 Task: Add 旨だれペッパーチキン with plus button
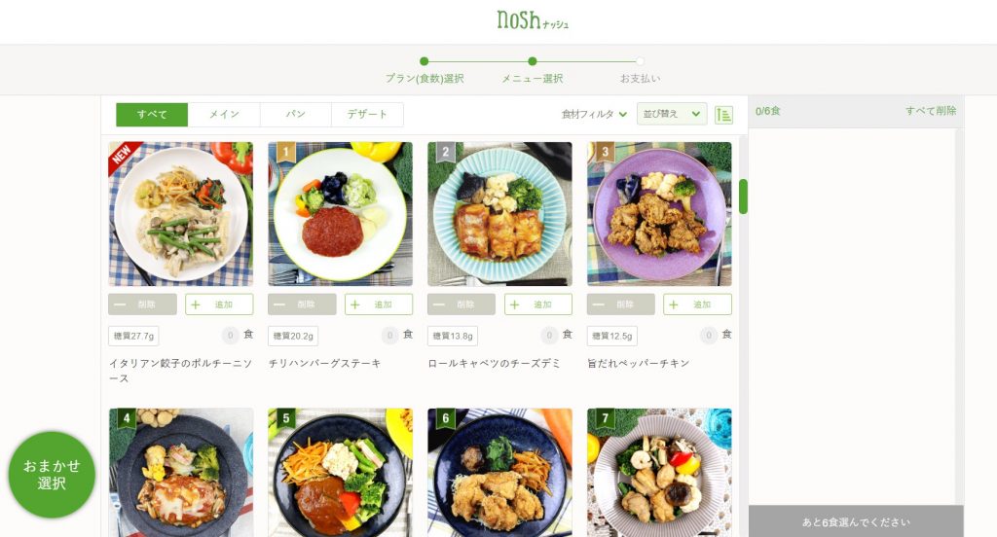[x=697, y=304]
